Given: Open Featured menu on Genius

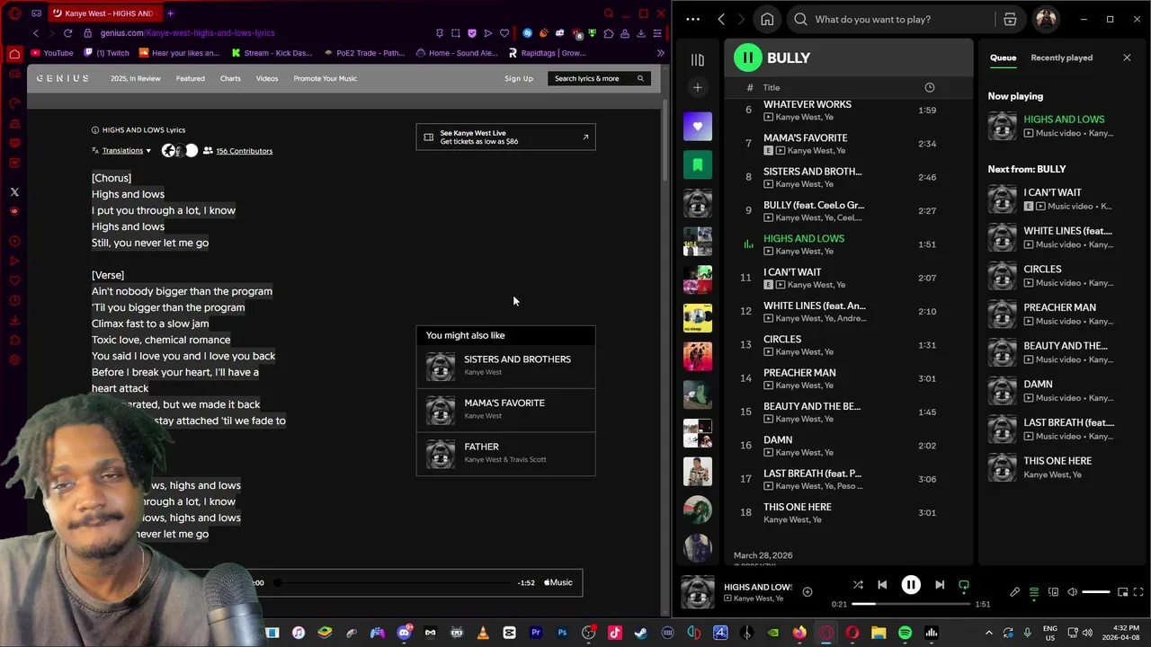Looking at the screenshot, I should (x=190, y=78).
